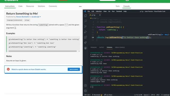
Task: Open the Terminal menu in VS Code
Action: (119, 11)
